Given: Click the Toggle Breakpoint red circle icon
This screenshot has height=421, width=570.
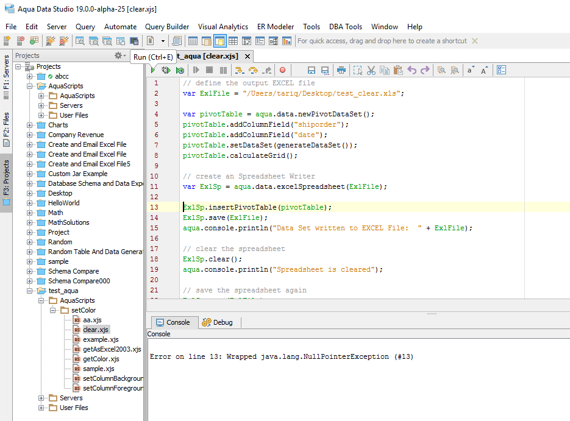Looking at the screenshot, I should [282, 70].
